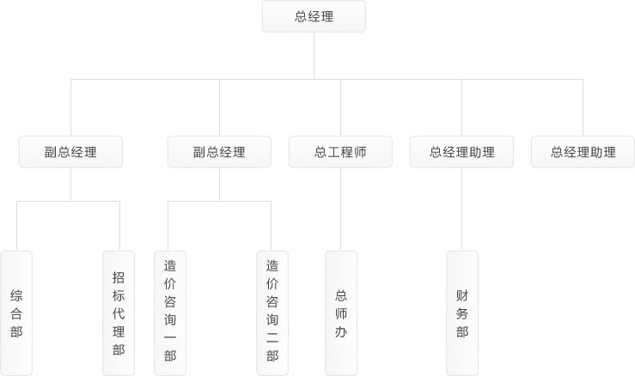Select the 总经理助理 node linked to 财务部

pos(462,152)
